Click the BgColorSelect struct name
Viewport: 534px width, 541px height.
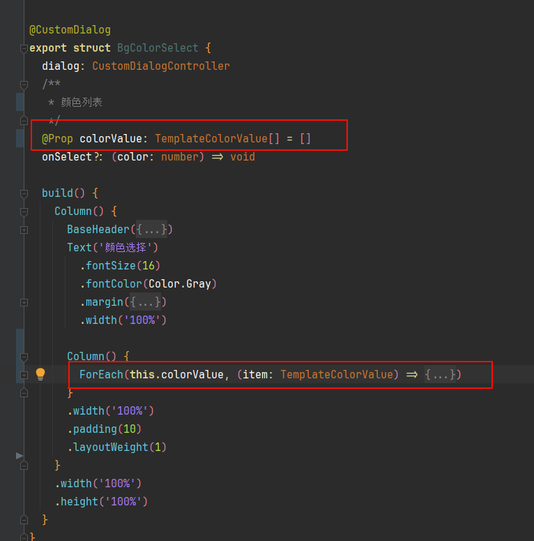[x=158, y=47]
